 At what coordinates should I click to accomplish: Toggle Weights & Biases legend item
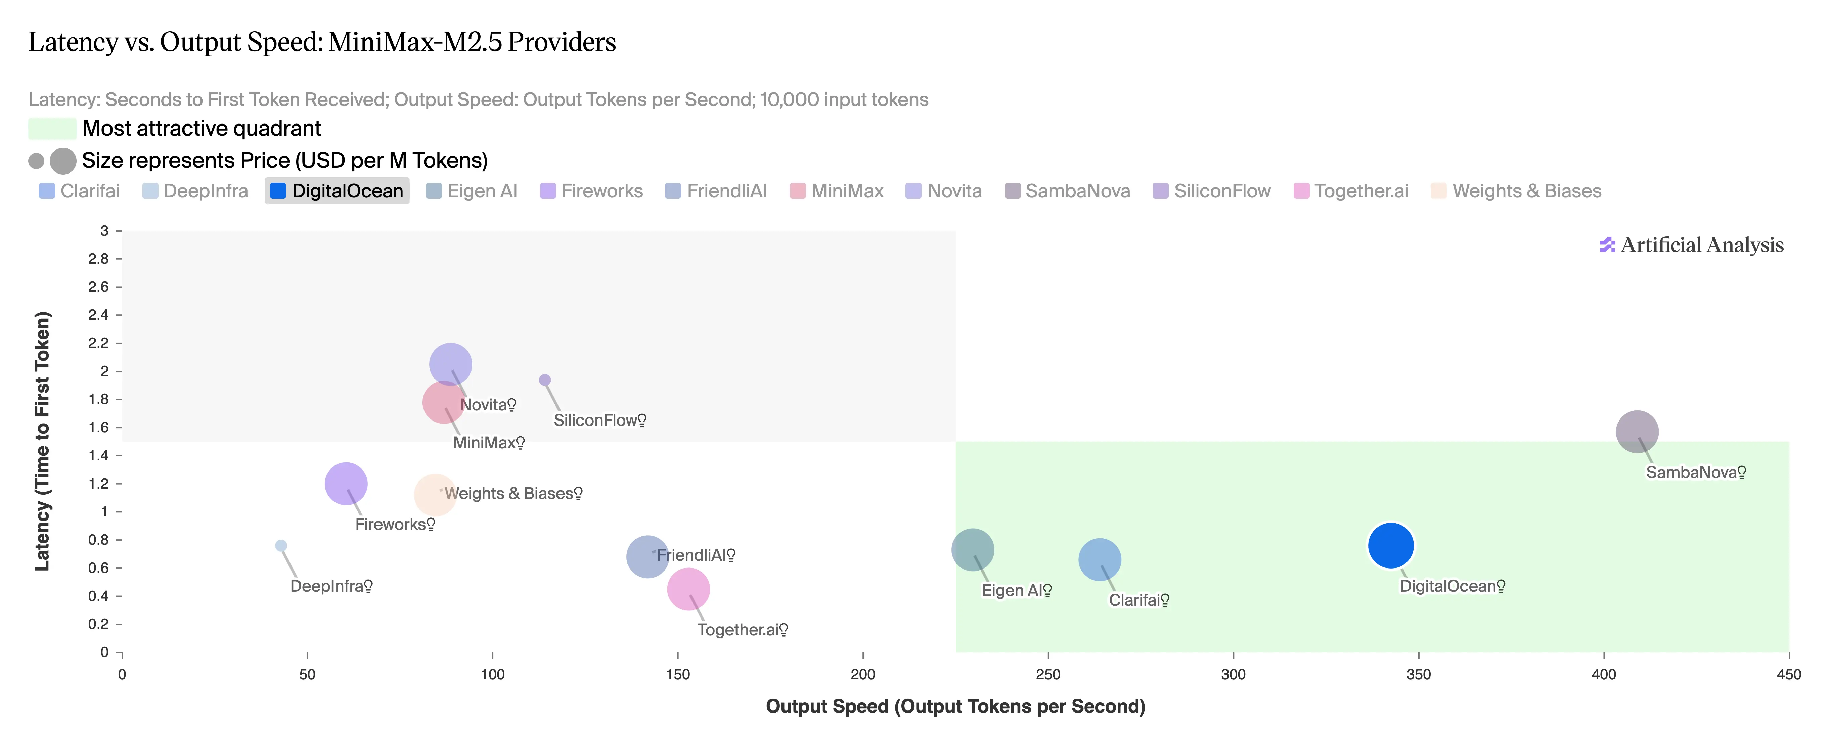1516,191
